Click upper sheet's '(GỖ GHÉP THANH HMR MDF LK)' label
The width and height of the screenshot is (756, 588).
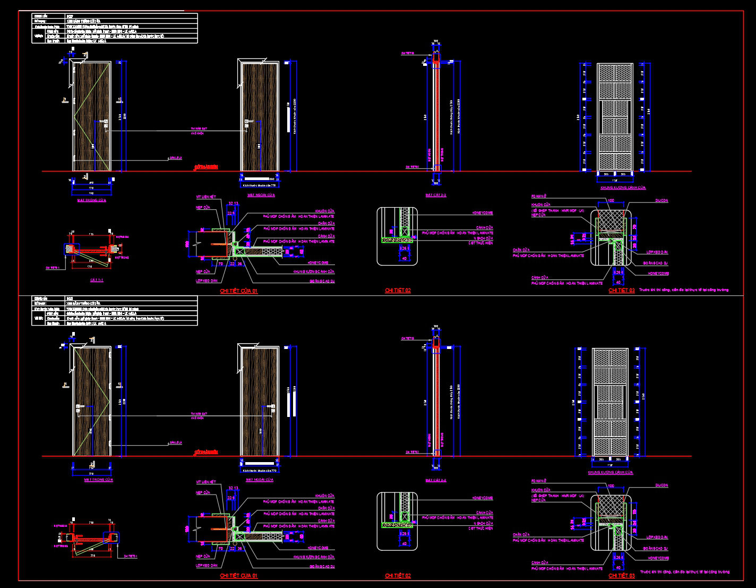click(x=557, y=210)
